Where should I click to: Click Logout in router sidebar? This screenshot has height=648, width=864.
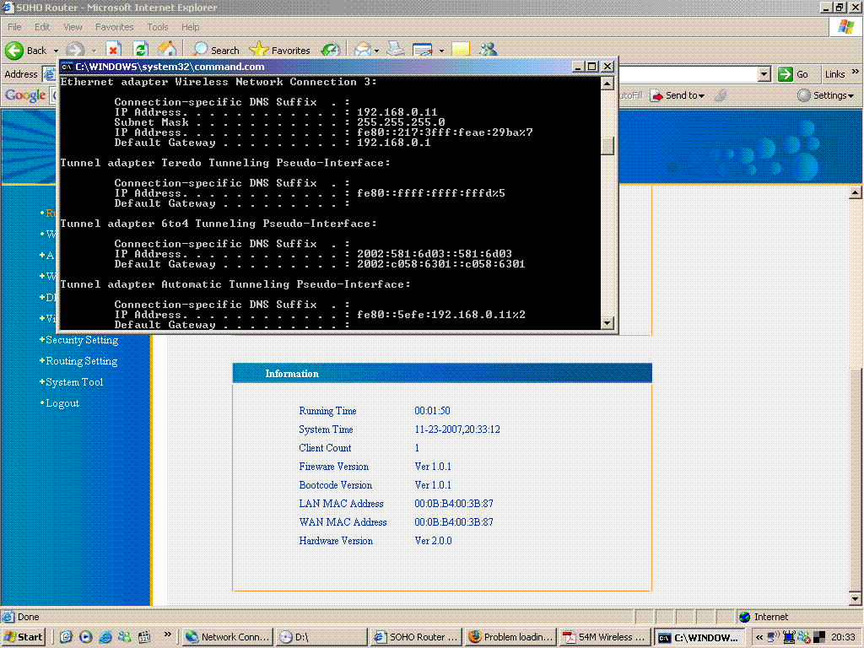point(62,402)
